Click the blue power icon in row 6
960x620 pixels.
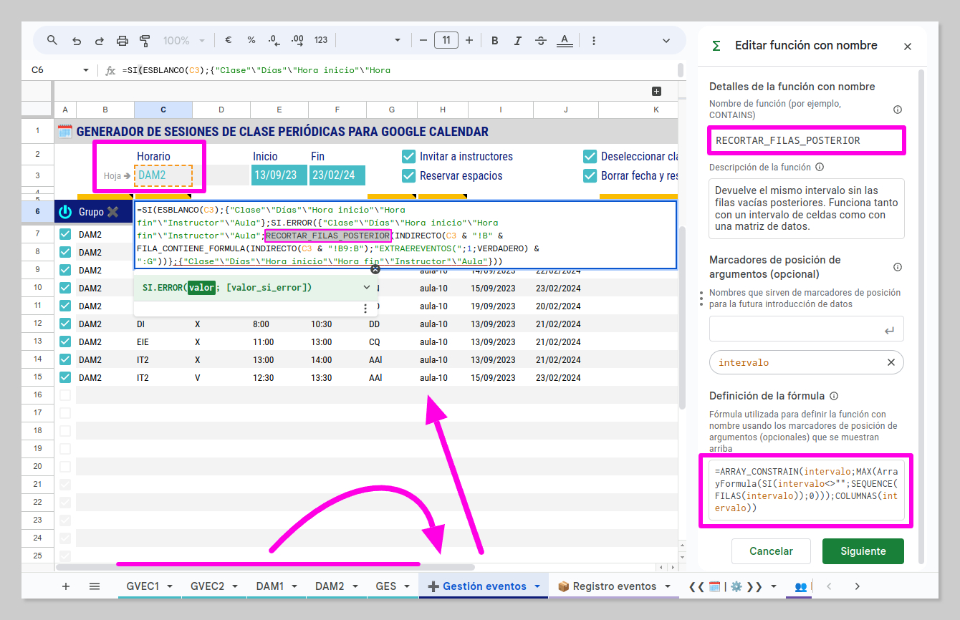(65, 211)
